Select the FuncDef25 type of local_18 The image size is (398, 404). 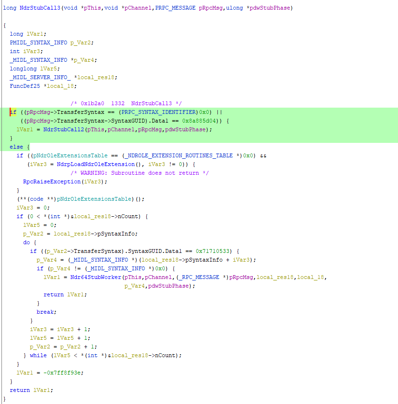pyautogui.click(x=25, y=86)
